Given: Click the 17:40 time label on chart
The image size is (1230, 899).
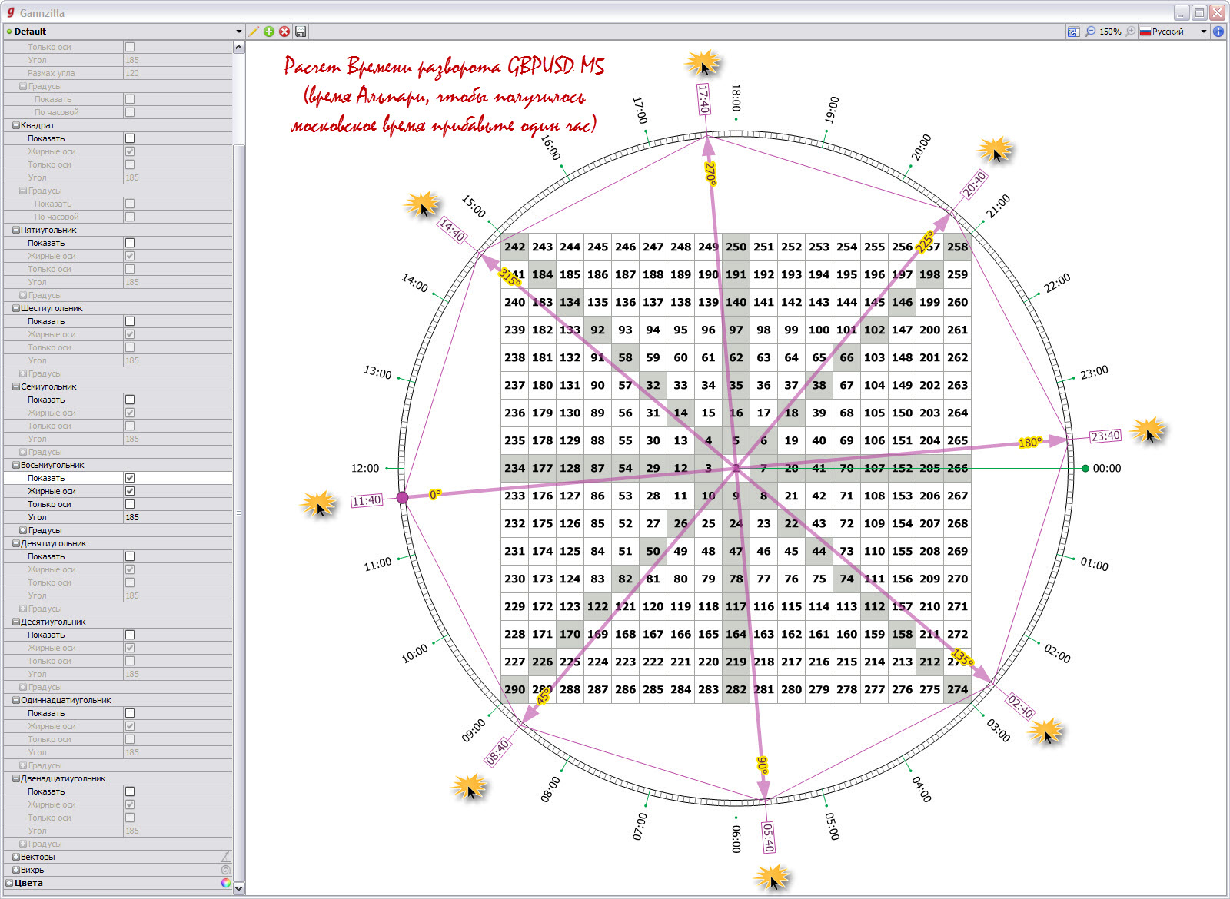Looking at the screenshot, I should tap(703, 99).
